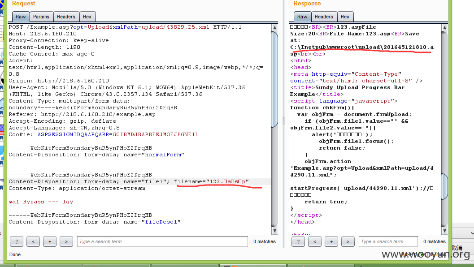
Task: Click the objFrm.file1.focus(); line
Action: click(x=357, y=142)
